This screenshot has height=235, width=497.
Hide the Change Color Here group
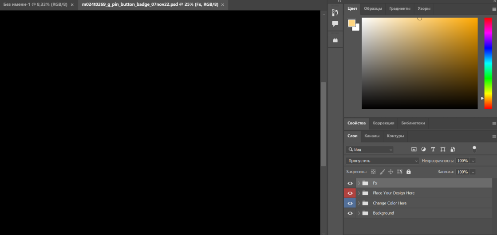coord(350,203)
